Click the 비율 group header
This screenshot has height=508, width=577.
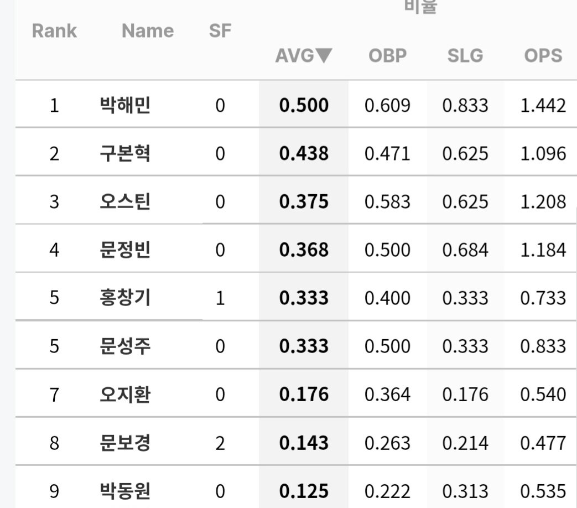coord(420,7)
